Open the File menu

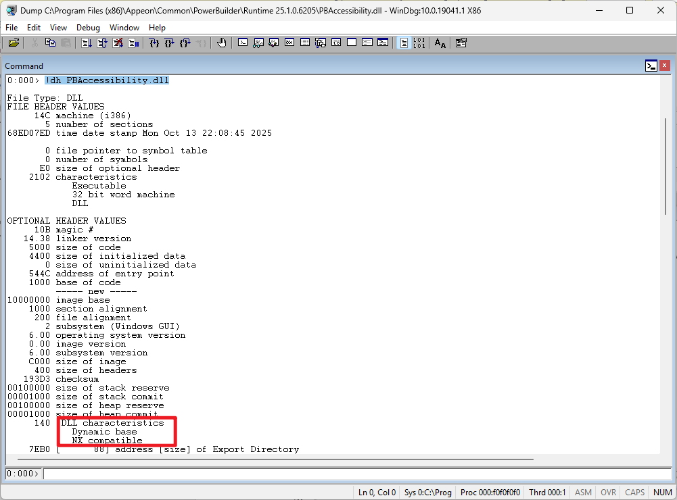coord(12,28)
